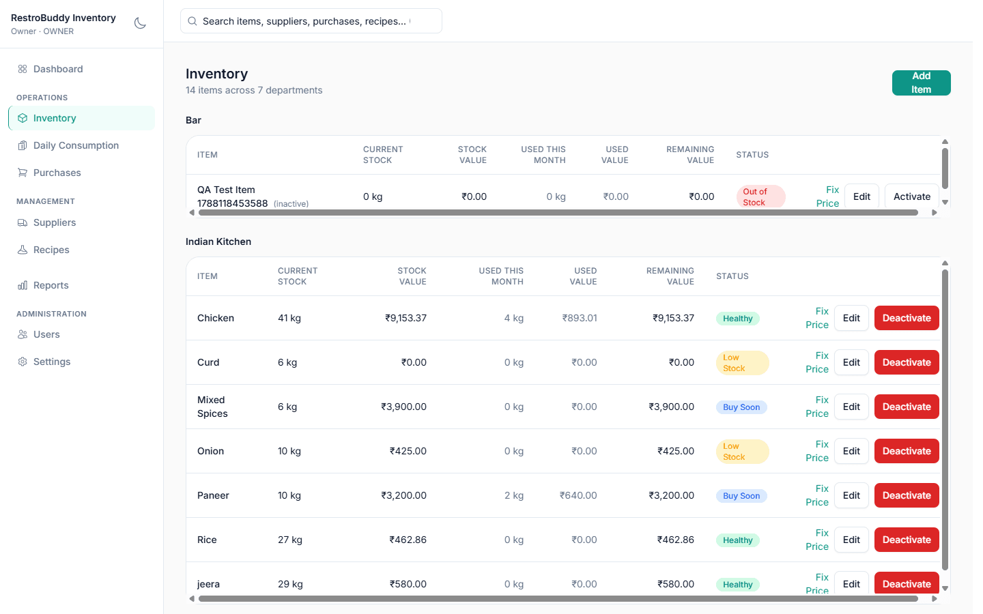The width and height of the screenshot is (983, 614).
Task: Click the Reports chart icon
Action: [x=23, y=285]
